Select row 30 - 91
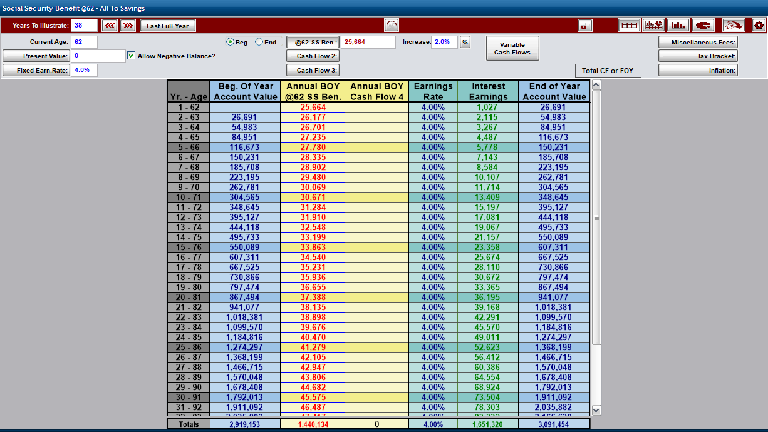 [189, 398]
